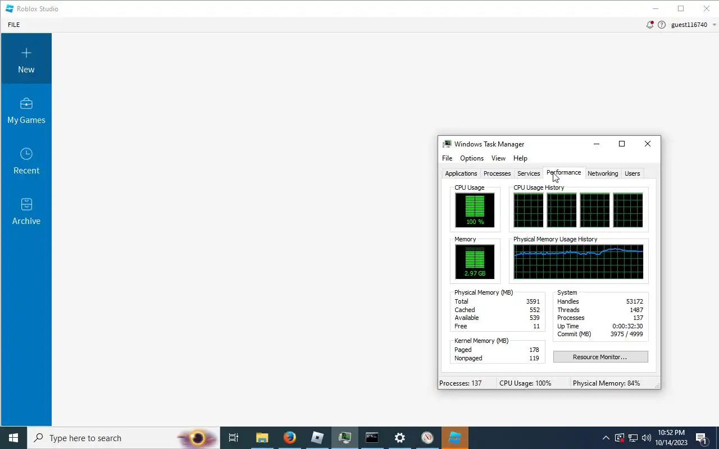Click the first CPU Usage History graph
The height and width of the screenshot is (449, 719).
[529, 210]
